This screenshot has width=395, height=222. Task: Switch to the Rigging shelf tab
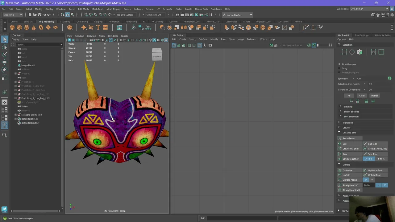[x=98, y=22]
